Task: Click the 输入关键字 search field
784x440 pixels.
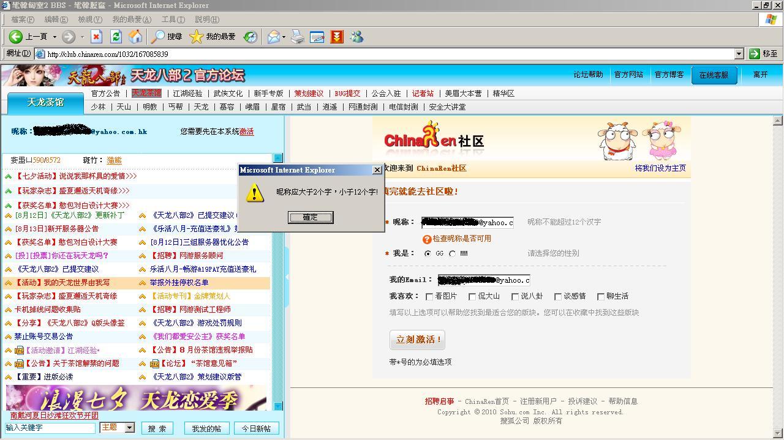Action: (x=50, y=428)
